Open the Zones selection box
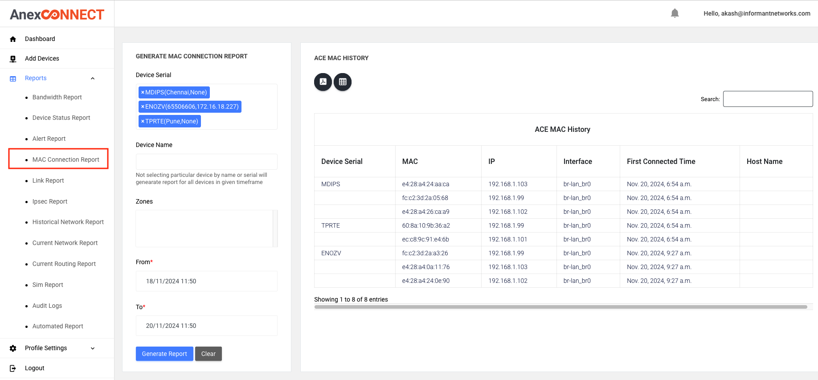This screenshot has width=818, height=380. tap(204, 228)
